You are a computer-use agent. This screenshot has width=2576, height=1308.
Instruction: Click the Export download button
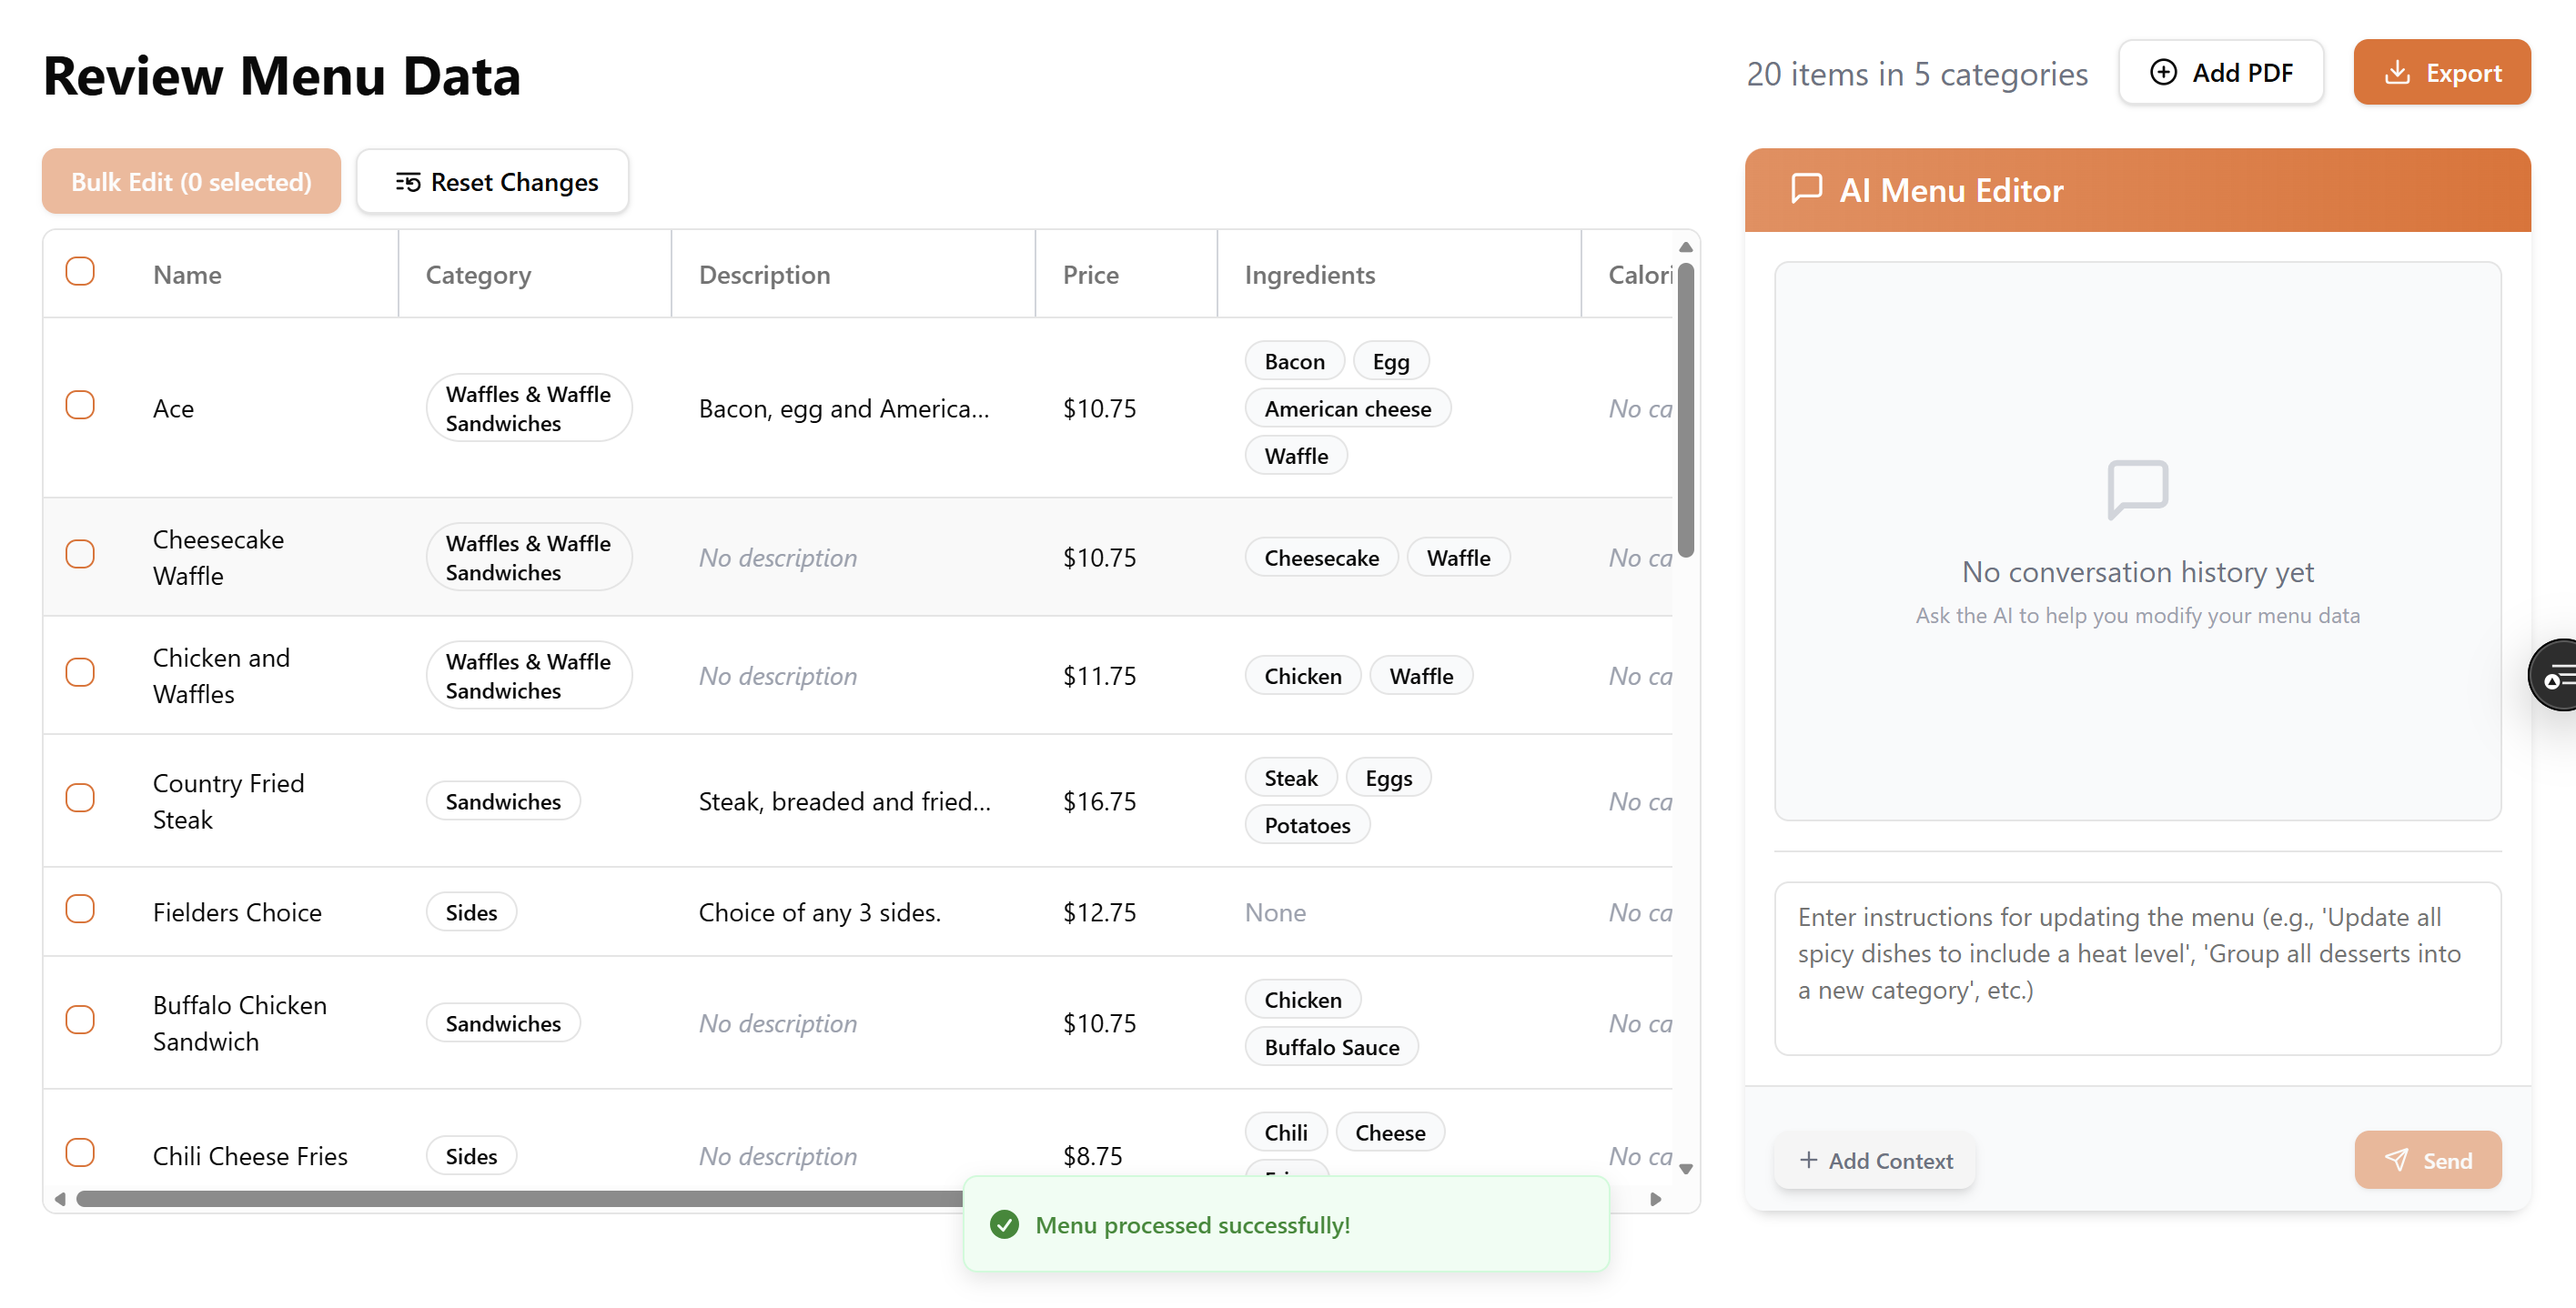point(2441,73)
